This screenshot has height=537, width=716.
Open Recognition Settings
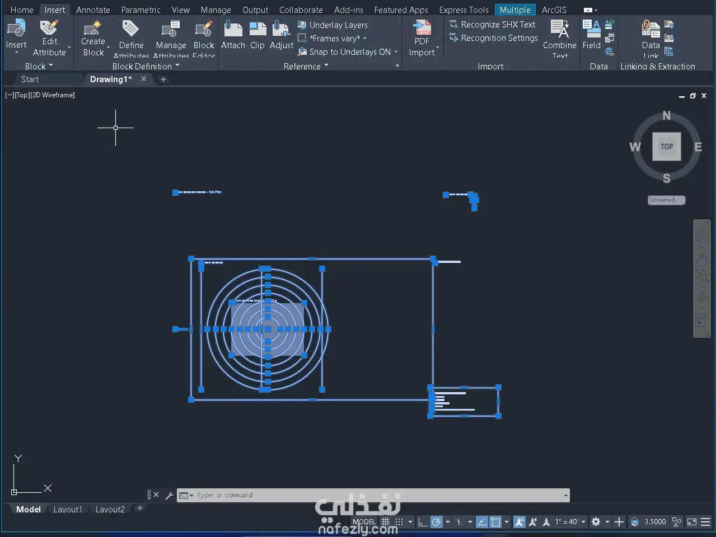493,38
